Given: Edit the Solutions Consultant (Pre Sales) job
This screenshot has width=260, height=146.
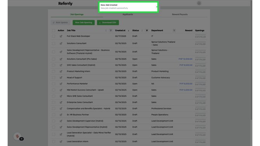Looking at the screenshot, I should [x=61, y=59].
